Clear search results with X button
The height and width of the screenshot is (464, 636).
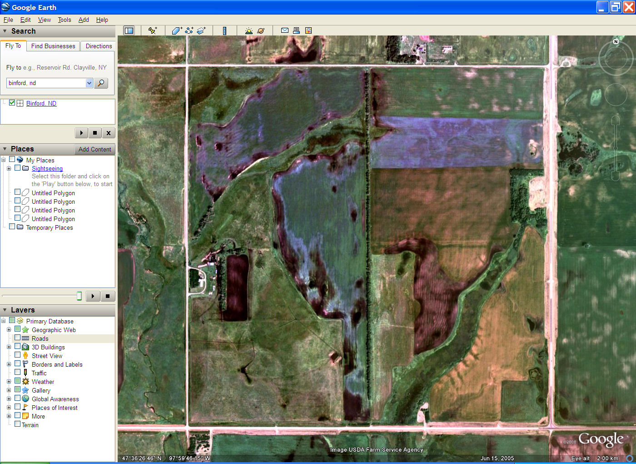(x=109, y=133)
